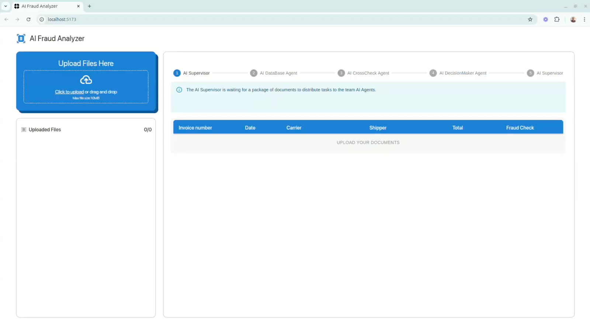
Task: Open the Chrome profile avatar
Action: (x=573, y=20)
